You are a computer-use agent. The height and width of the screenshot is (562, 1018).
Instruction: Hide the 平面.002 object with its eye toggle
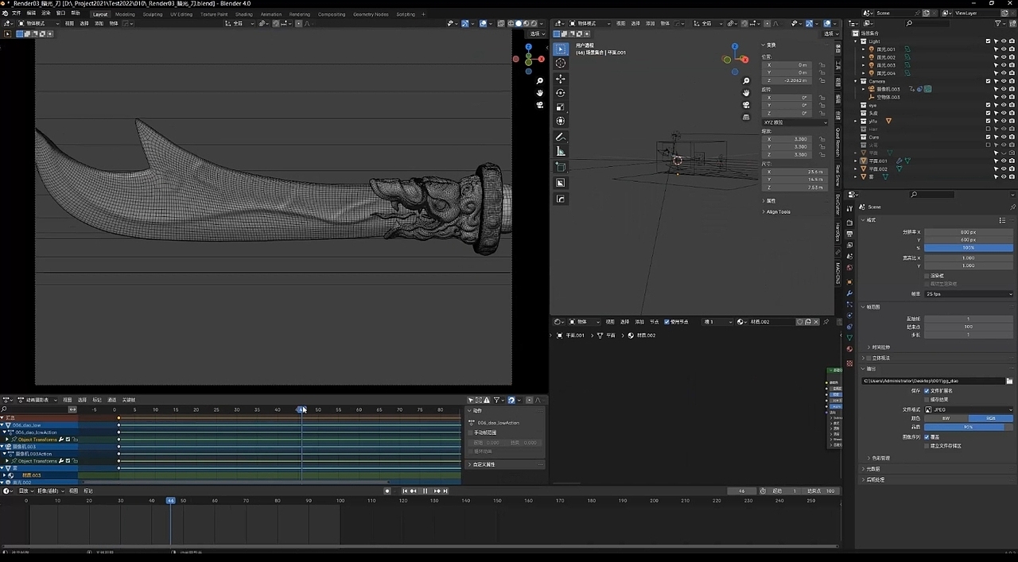point(1003,168)
